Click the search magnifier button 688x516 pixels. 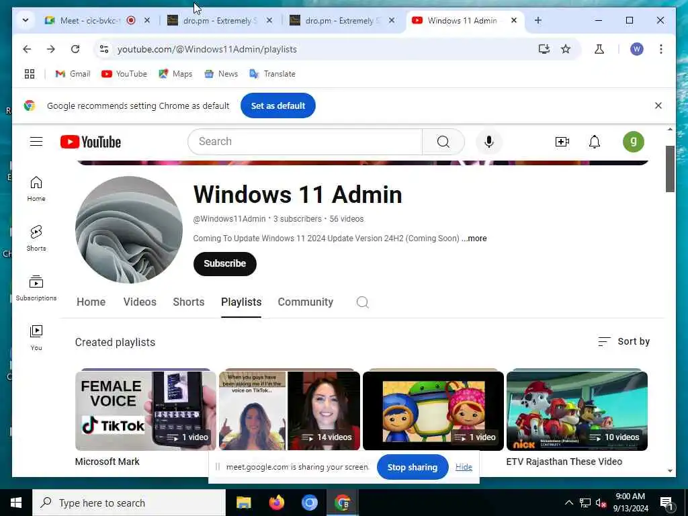443,142
